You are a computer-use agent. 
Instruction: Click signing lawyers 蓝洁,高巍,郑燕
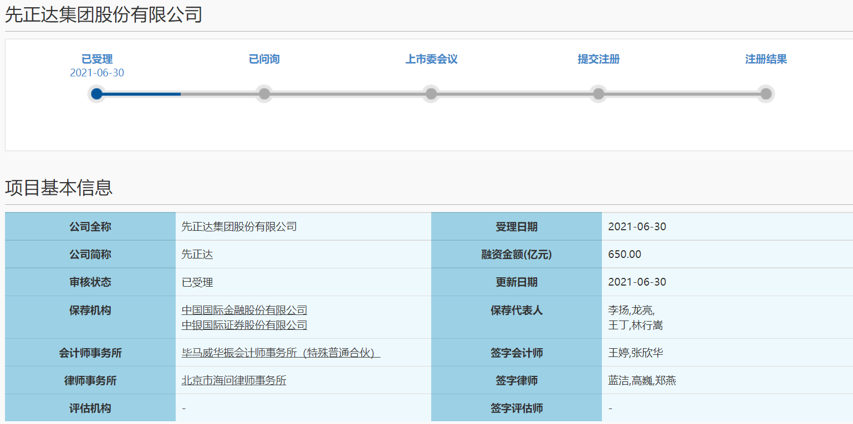click(642, 380)
